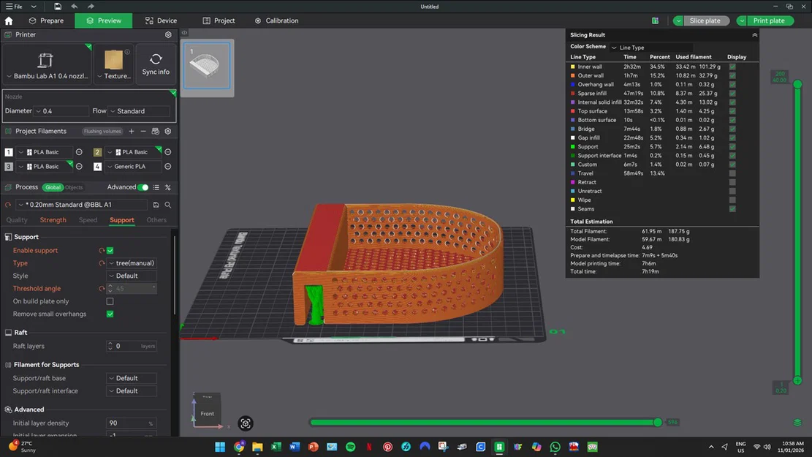
Task: Open Spotify from the taskbar
Action: [351, 447]
